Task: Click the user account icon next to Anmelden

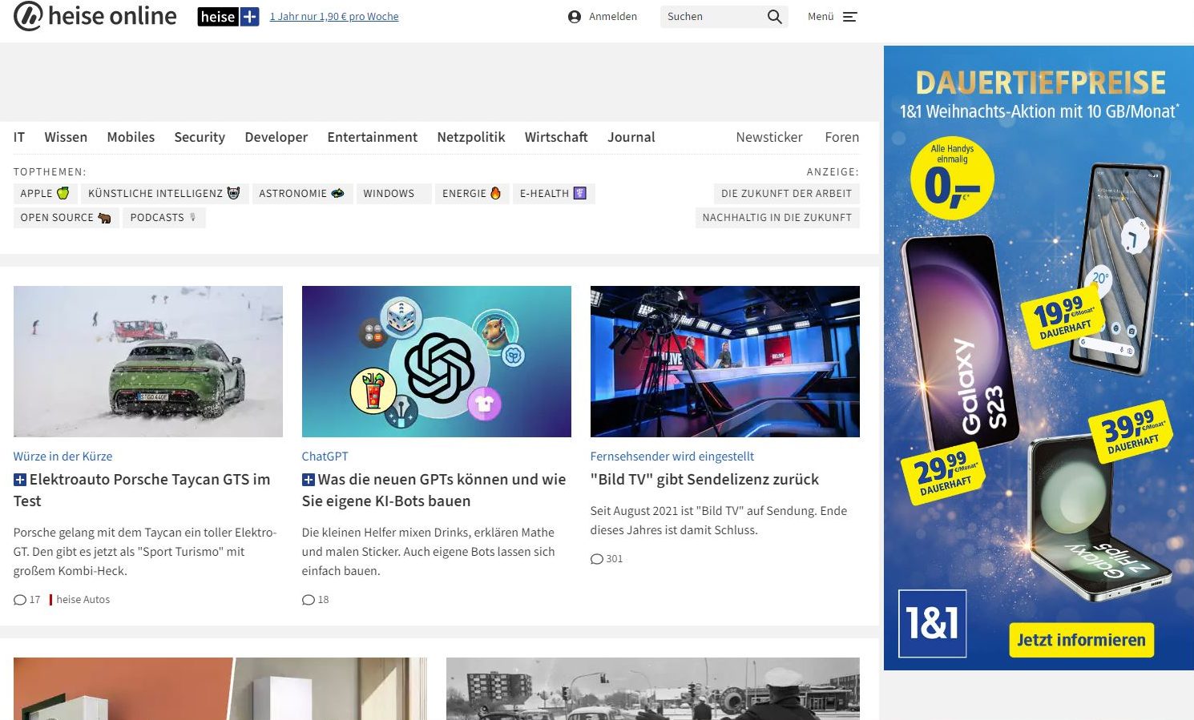Action: (574, 17)
